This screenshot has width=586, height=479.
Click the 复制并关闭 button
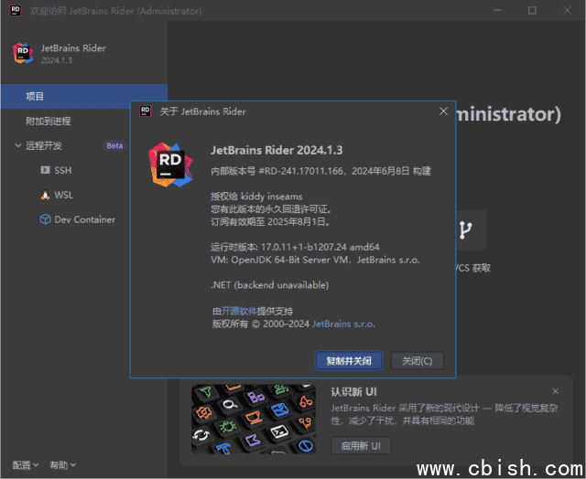click(x=349, y=361)
